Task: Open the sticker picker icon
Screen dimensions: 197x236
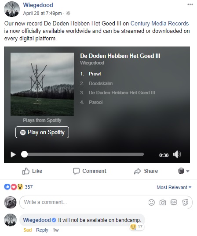Action: 185,202
